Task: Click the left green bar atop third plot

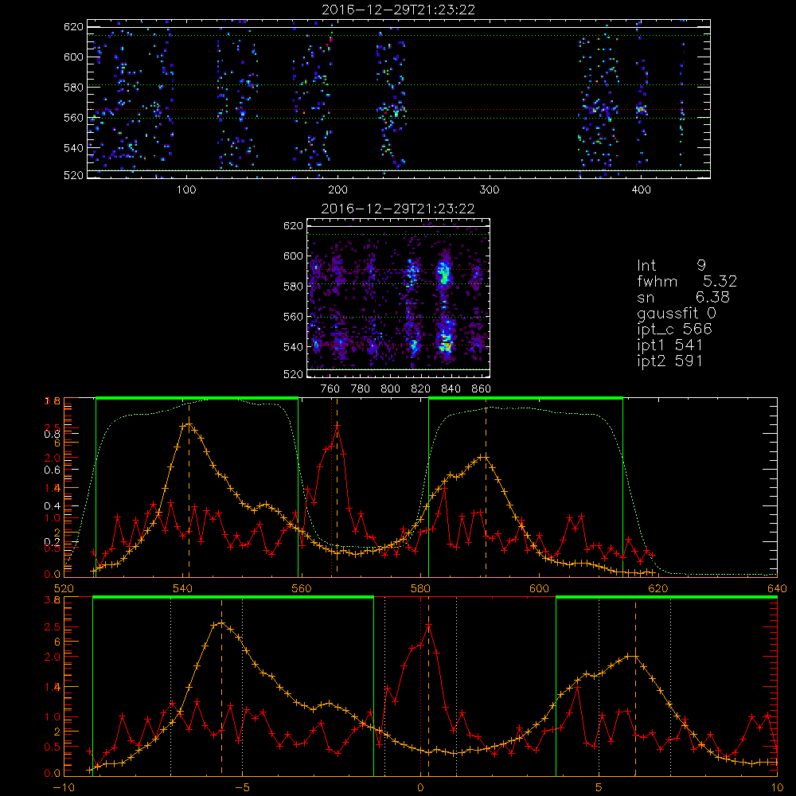Action: coord(197,398)
